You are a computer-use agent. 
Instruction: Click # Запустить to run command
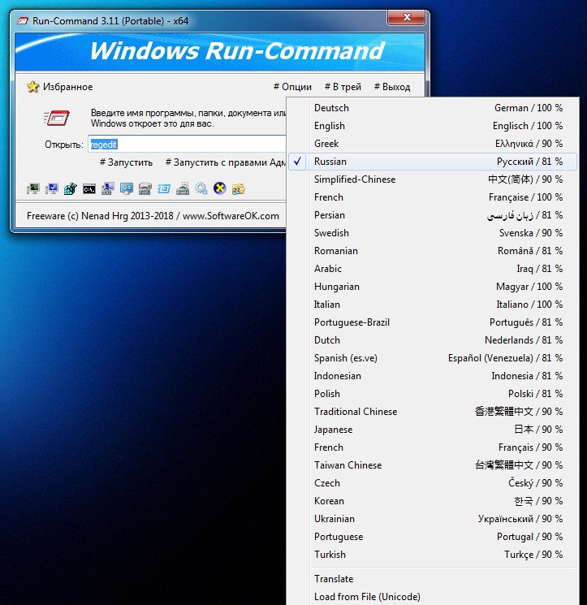click(x=126, y=162)
